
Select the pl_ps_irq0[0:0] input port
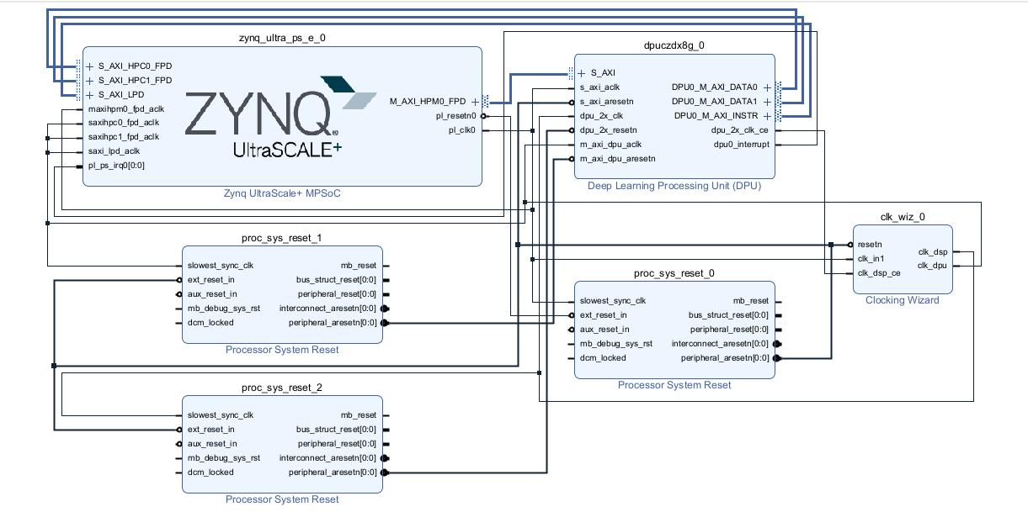(116, 166)
